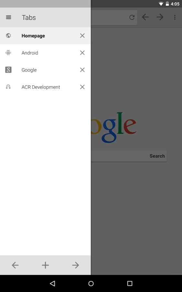Close the Homepage tab
Image resolution: width=182 pixels, height=292 pixels.
click(x=82, y=36)
